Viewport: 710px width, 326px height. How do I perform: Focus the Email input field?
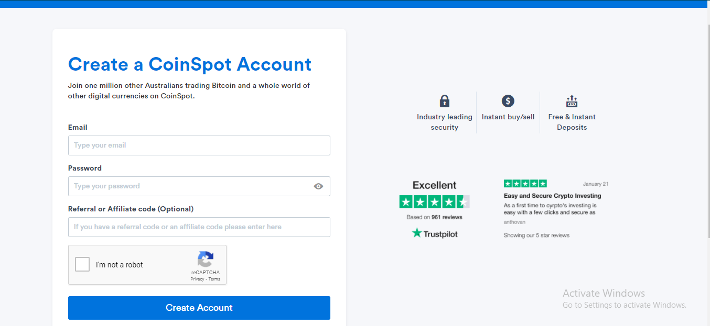(x=199, y=145)
